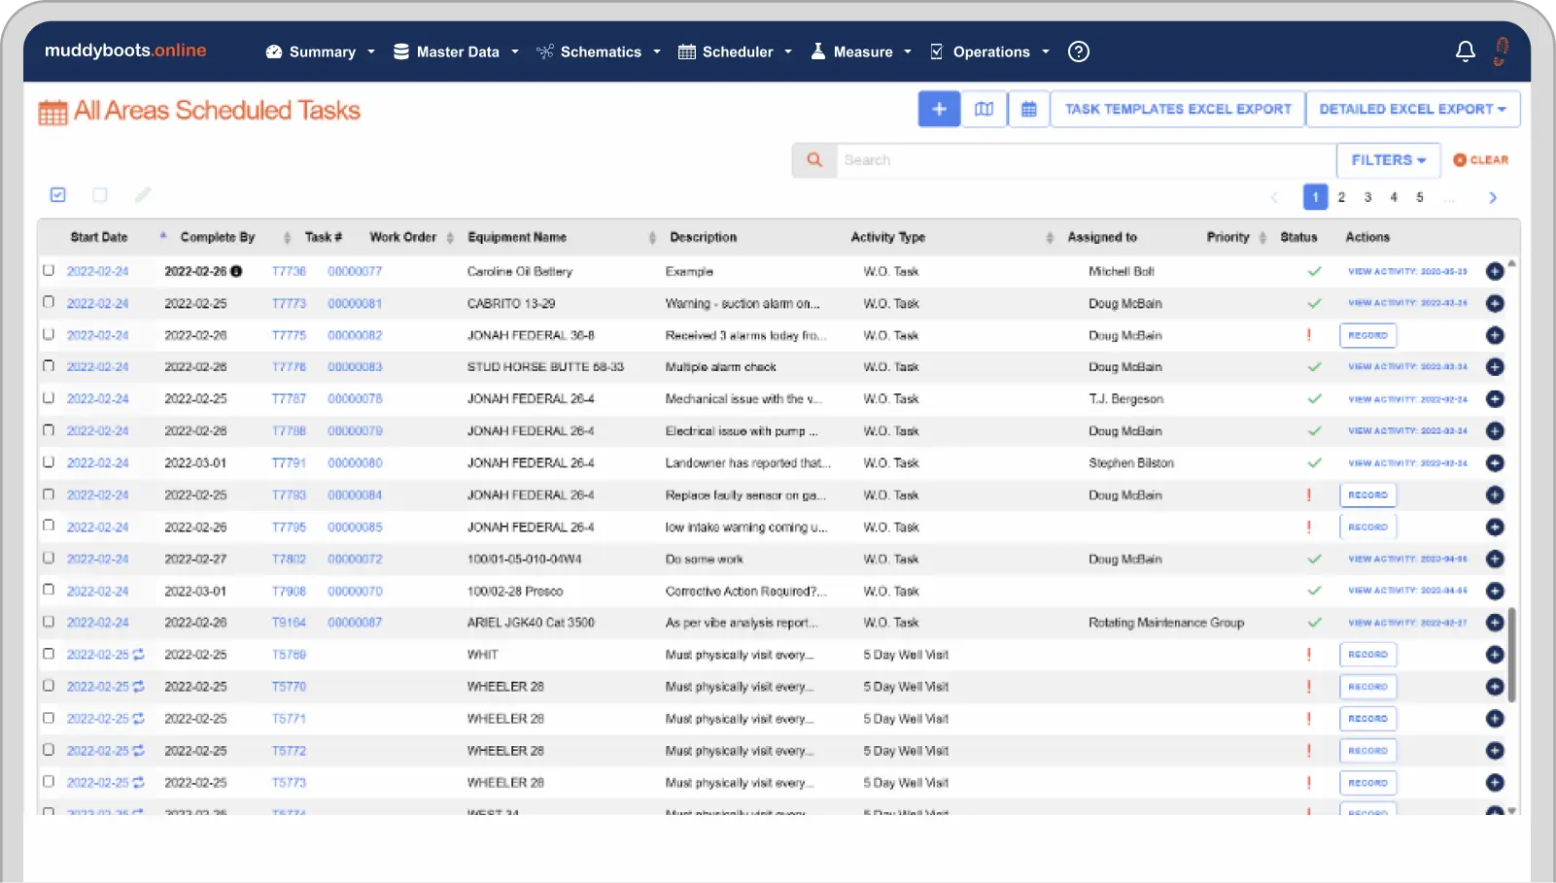Open the help question mark icon
This screenshot has height=883, width=1556.
pyautogui.click(x=1078, y=52)
